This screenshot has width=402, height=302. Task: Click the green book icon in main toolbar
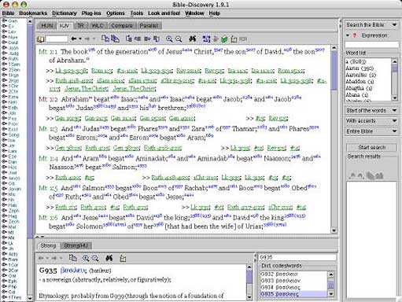coord(224,39)
